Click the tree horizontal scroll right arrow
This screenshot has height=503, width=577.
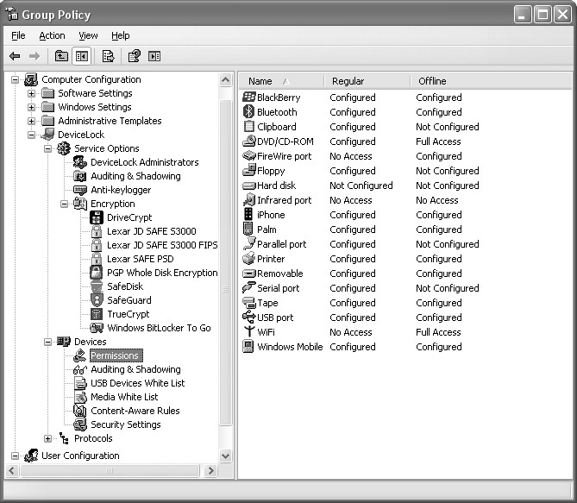pyautogui.click(x=210, y=470)
